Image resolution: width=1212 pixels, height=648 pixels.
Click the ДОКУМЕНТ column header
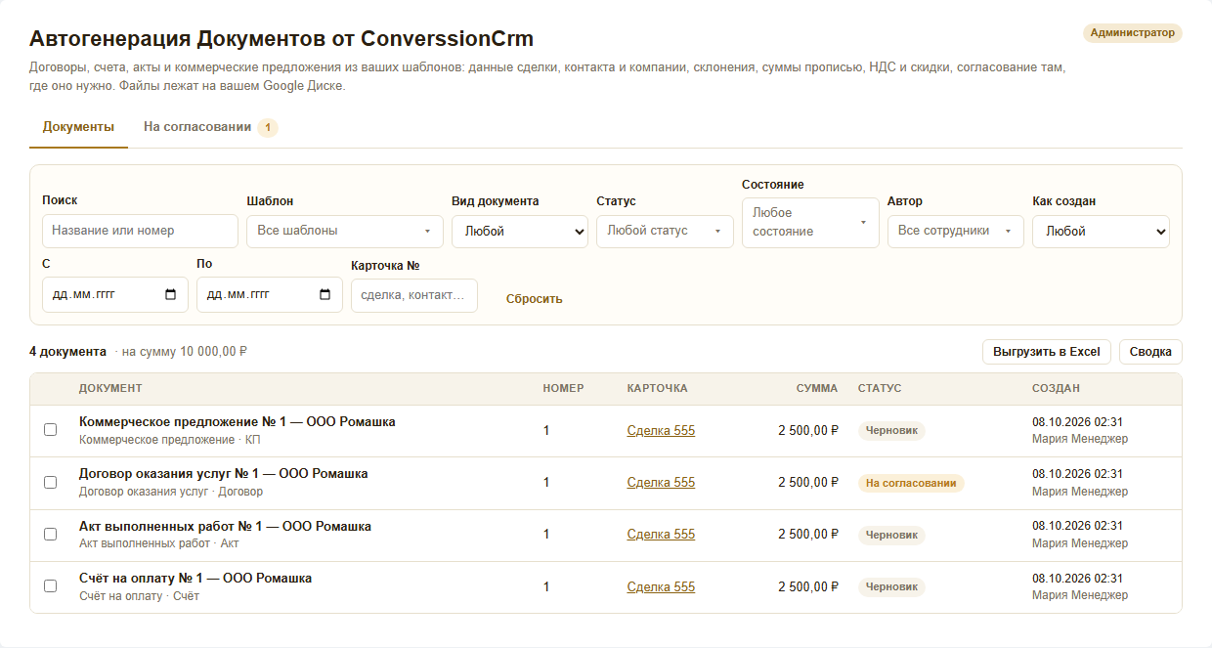[x=110, y=388]
